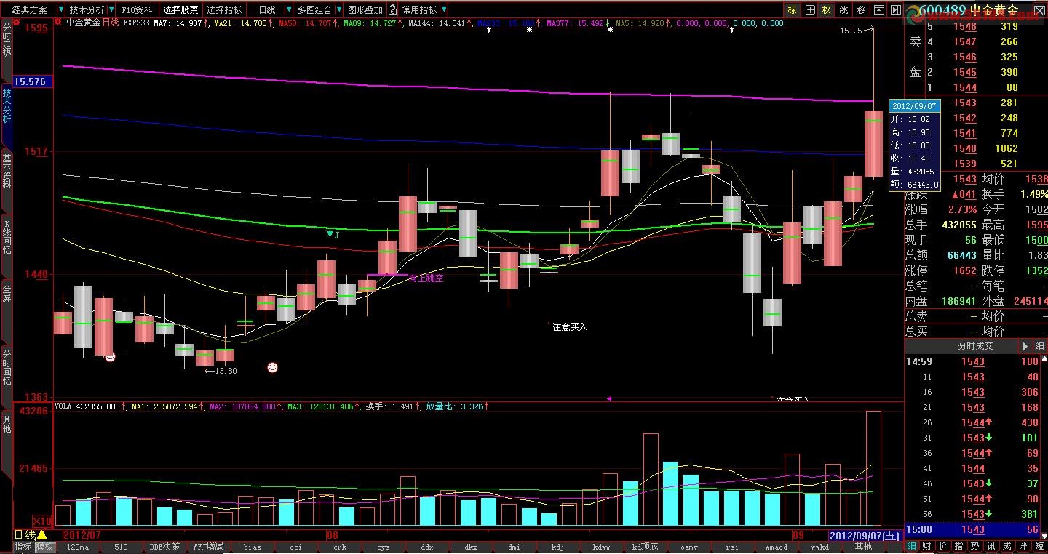Open F10资料 company info
Image resolution: width=1048 pixels, height=554 pixels.
[137, 10]
